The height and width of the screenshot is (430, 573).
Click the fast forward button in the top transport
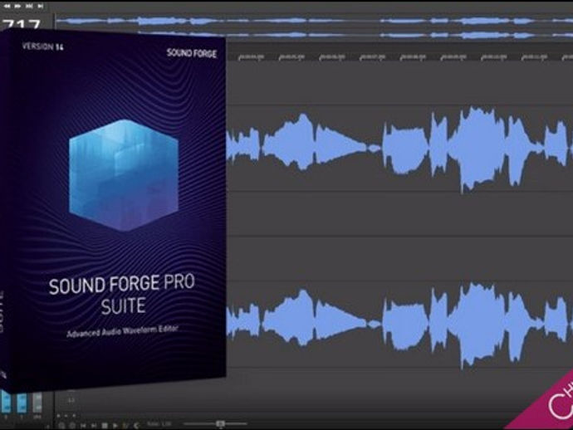click(x=17, y=6)
